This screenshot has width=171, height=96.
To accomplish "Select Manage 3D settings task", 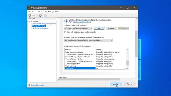I will tap(39, 26).
